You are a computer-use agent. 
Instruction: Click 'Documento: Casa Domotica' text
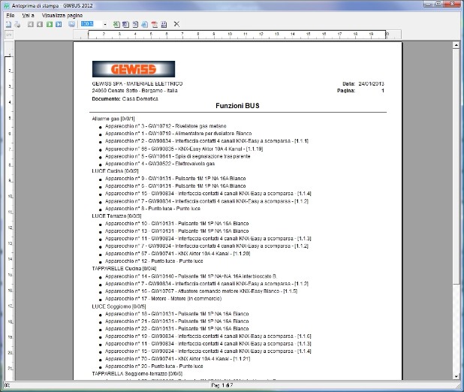125,98
